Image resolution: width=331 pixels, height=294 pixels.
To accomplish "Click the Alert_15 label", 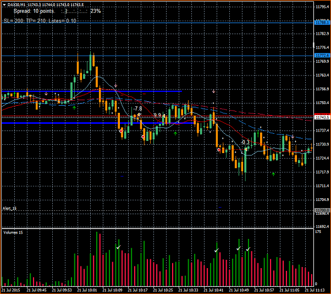I will click(x=9, y=209).
